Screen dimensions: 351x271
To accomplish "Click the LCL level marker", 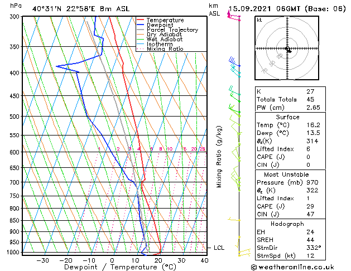I will tap(219, 248).
